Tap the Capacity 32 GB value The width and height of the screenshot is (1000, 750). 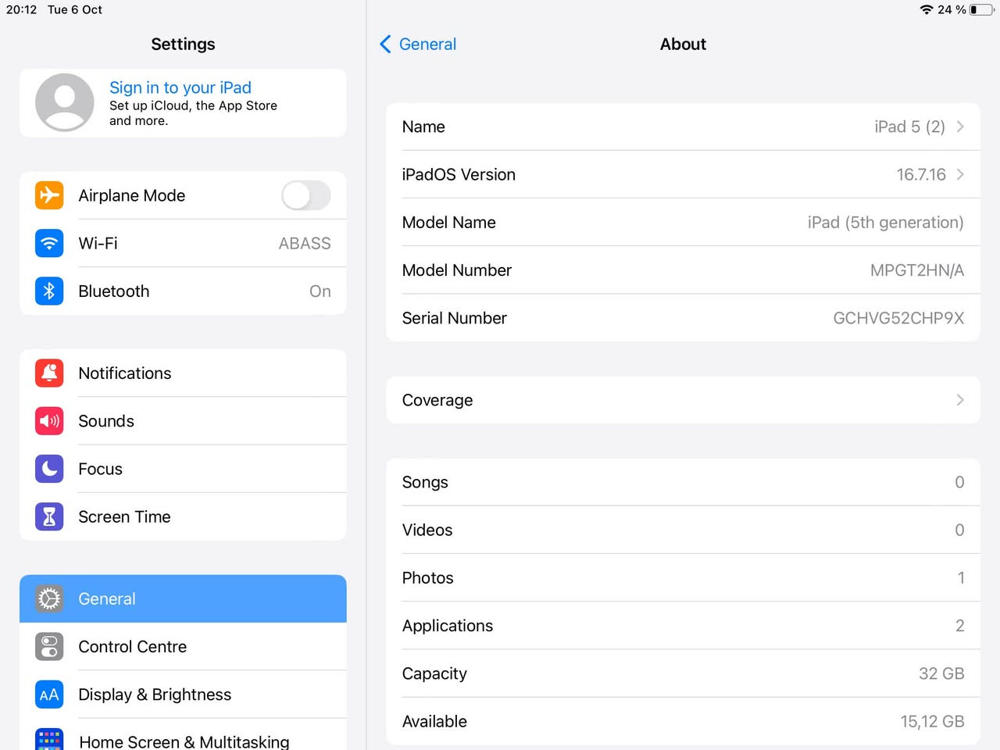pos(941,673)
